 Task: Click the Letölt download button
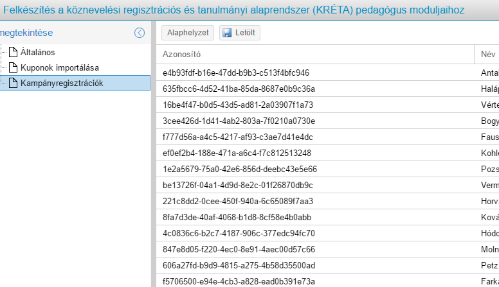(x=240, y=33)
